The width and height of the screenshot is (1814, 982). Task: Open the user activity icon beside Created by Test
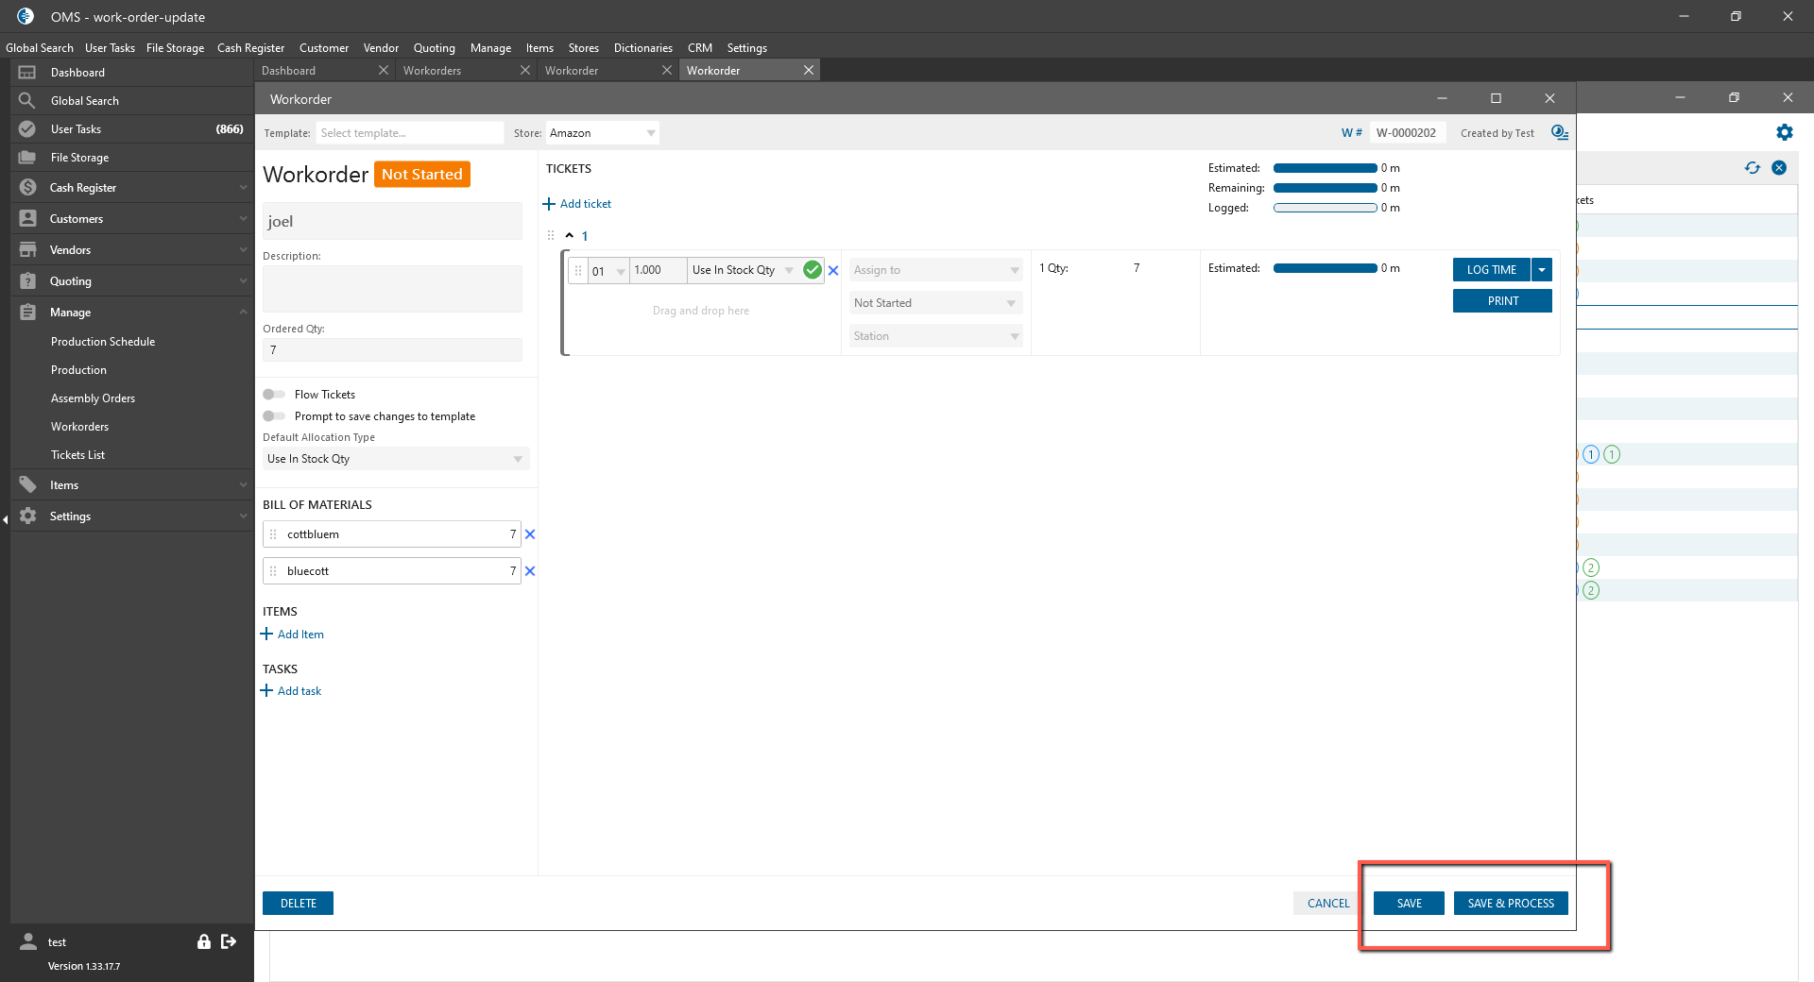pyautogui.click(x=1560, y=133)
